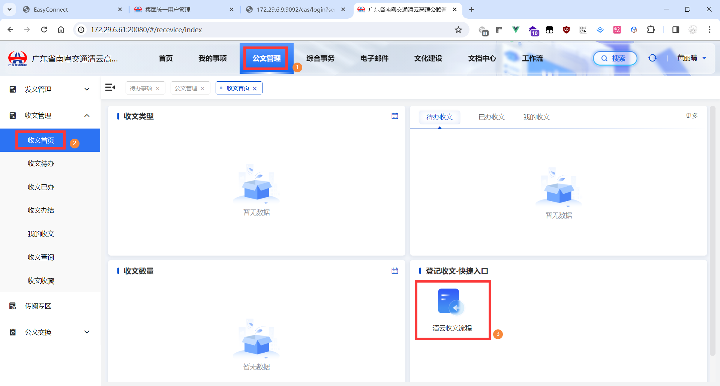Close the 收文首页 page tab
Screen dimensions: 720x386
pos(255,88)
